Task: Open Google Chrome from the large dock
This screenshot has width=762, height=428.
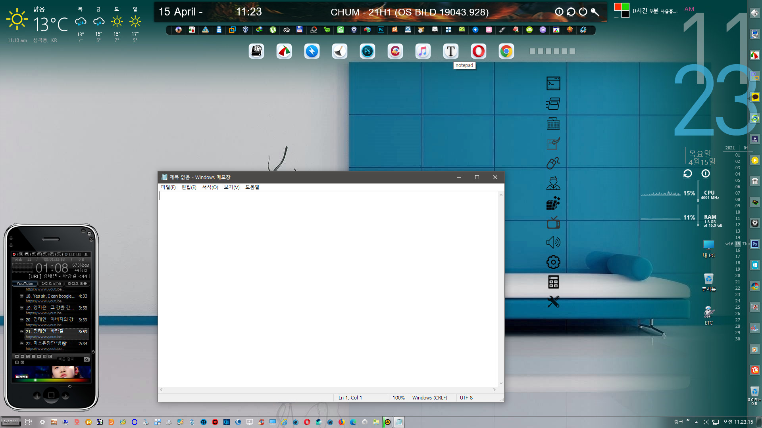Action: click(x=506, y=51)
